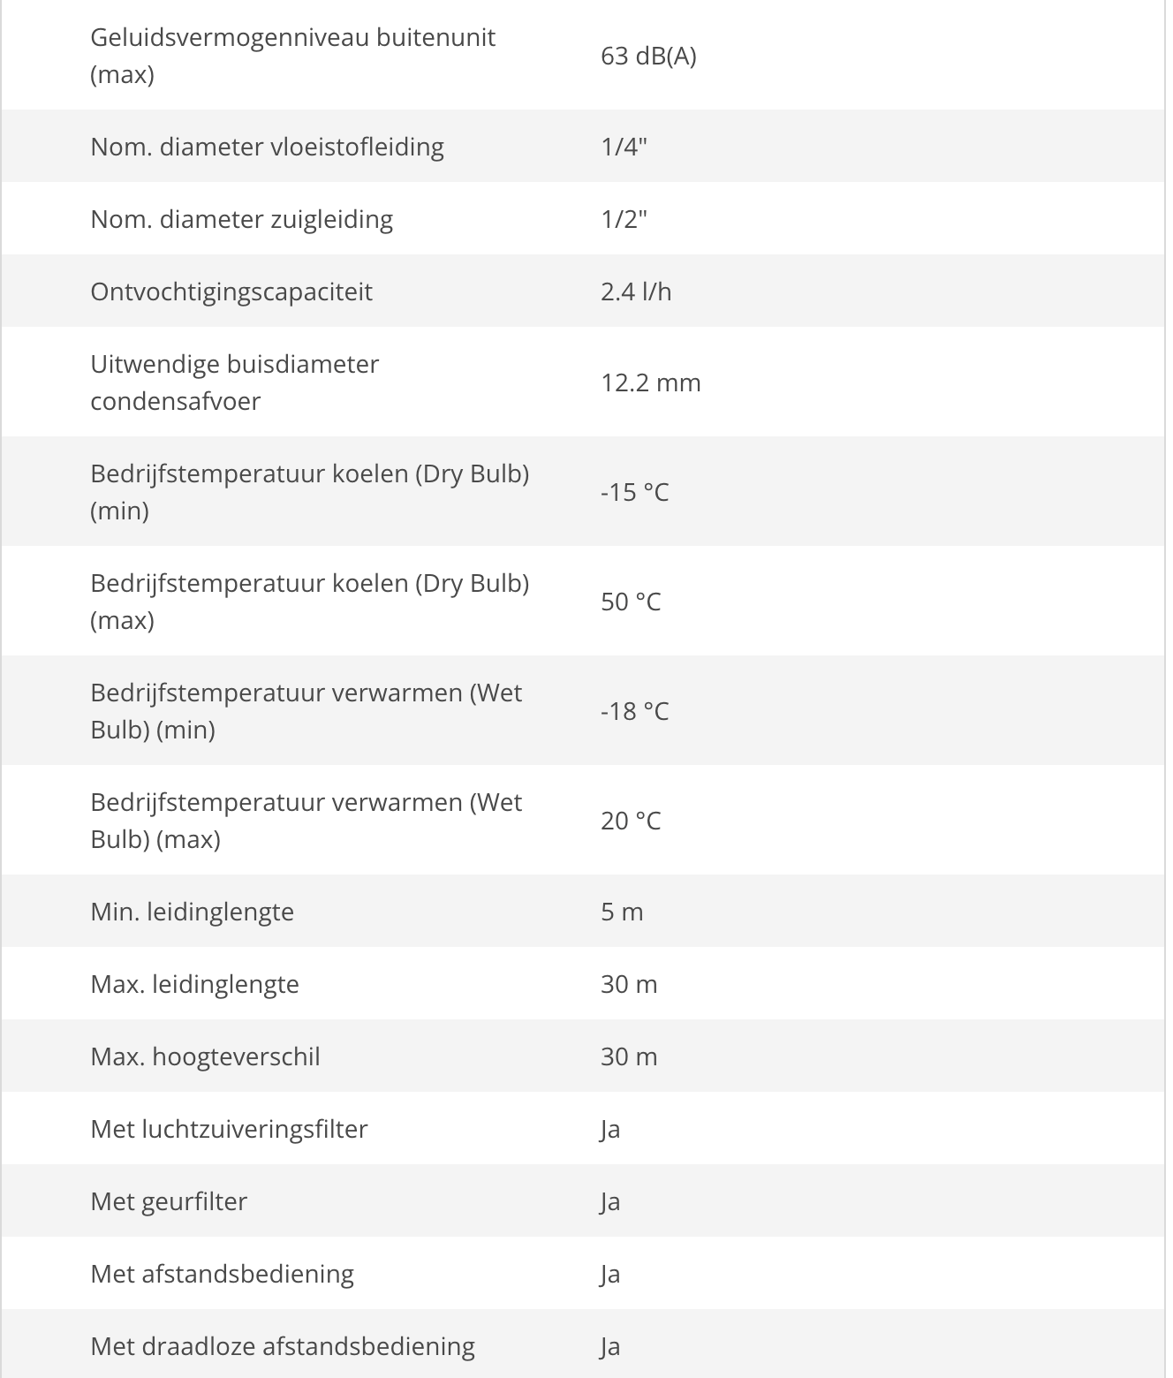This screenshot has width=1173, height=1378.
Task: Click the Nom. diameter vloeistofleiding label
Action: pyautogui.click(x=267, y=147)
